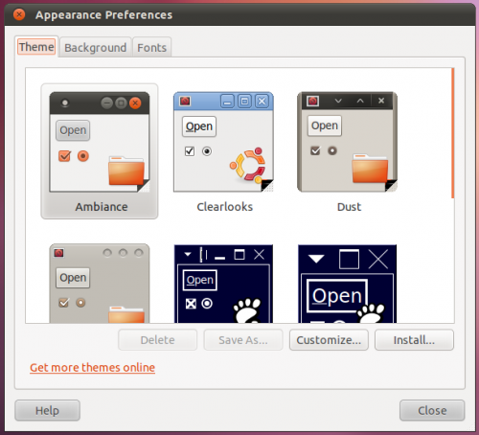Screen dimensions: 479x435
Task: Click the orange folder icon in Ambiance preview
Action: coord(126,171)
